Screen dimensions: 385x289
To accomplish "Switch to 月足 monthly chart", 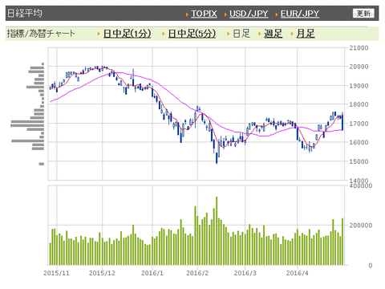I will (306, 34).
